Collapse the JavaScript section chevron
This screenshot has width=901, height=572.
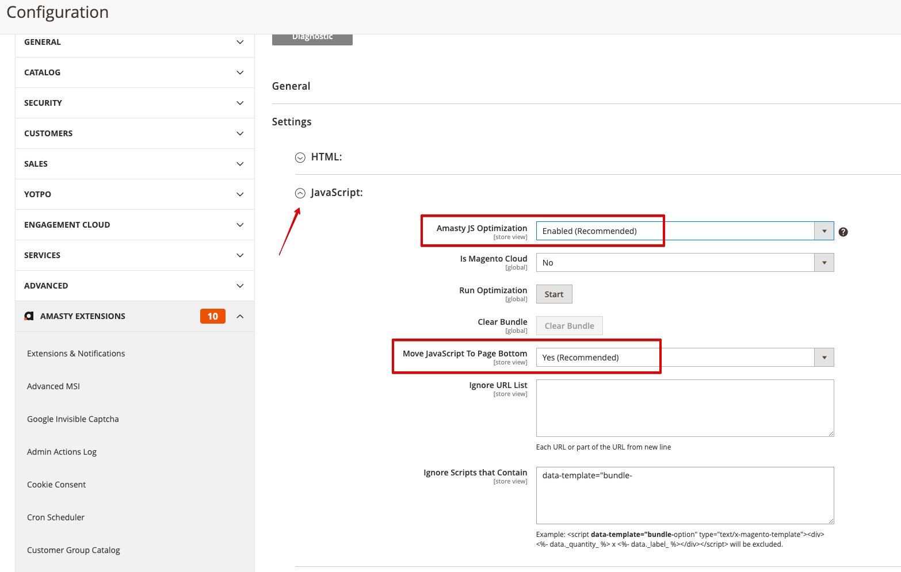pos(300,193)
